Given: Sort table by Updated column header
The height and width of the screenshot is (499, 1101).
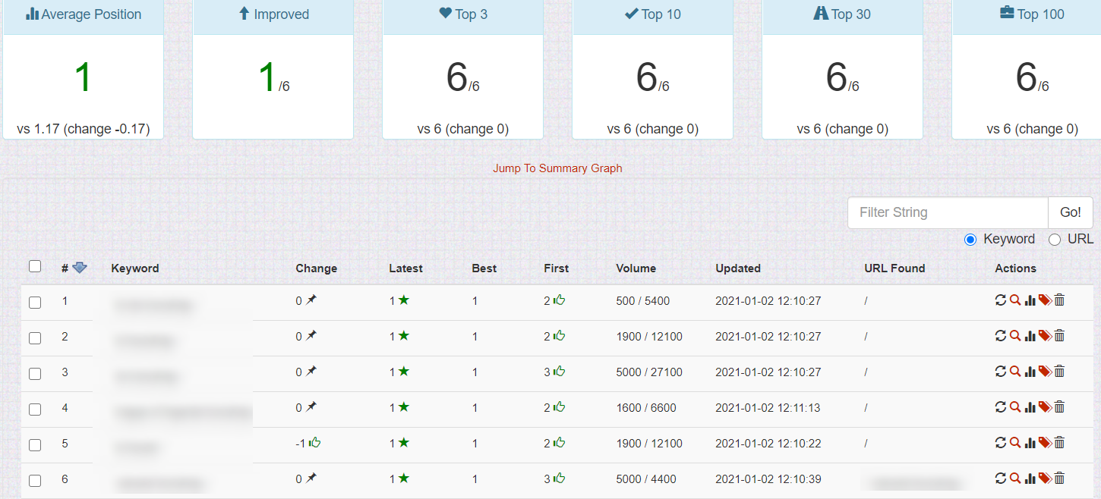Looking at the screenshot, I should point(738,268).
